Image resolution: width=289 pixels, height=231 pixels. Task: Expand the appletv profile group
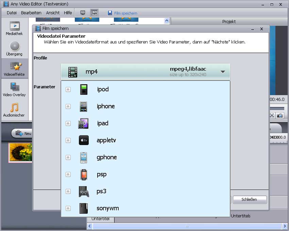(x=68, y=140)
